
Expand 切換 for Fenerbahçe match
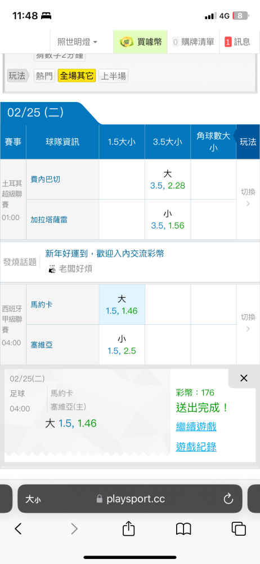(x=248, y=199)
